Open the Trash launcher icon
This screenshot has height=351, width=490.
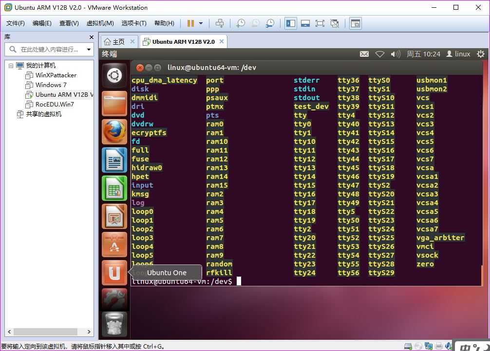[x=114, y=324]
